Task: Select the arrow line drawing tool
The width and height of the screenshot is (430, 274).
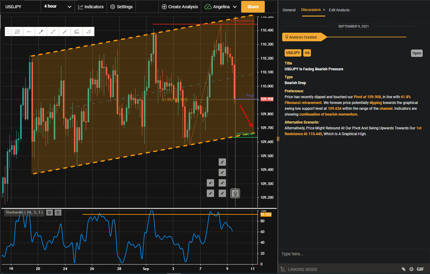Action: (x=41, y=31)
